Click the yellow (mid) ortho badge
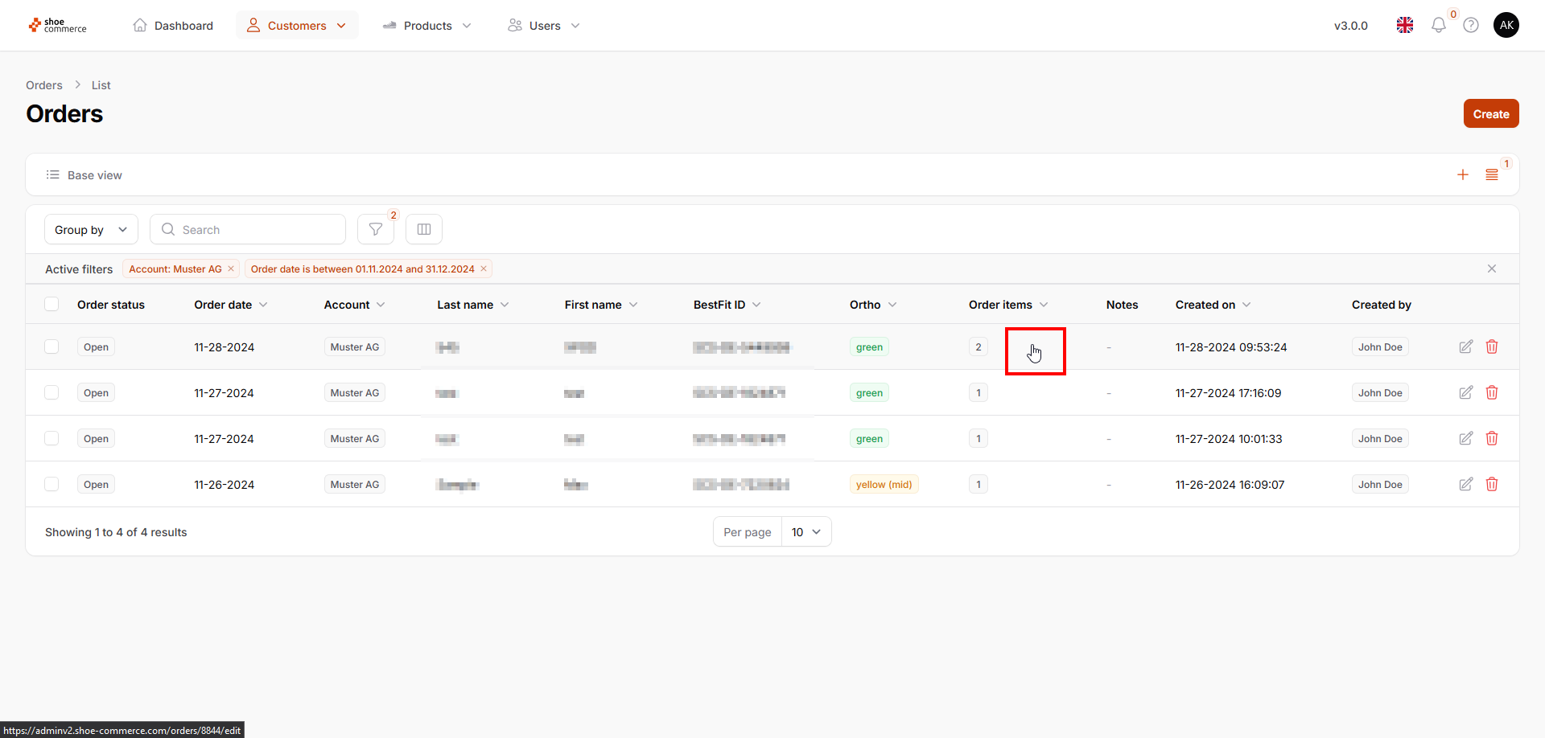 click(x=884, y=485)
